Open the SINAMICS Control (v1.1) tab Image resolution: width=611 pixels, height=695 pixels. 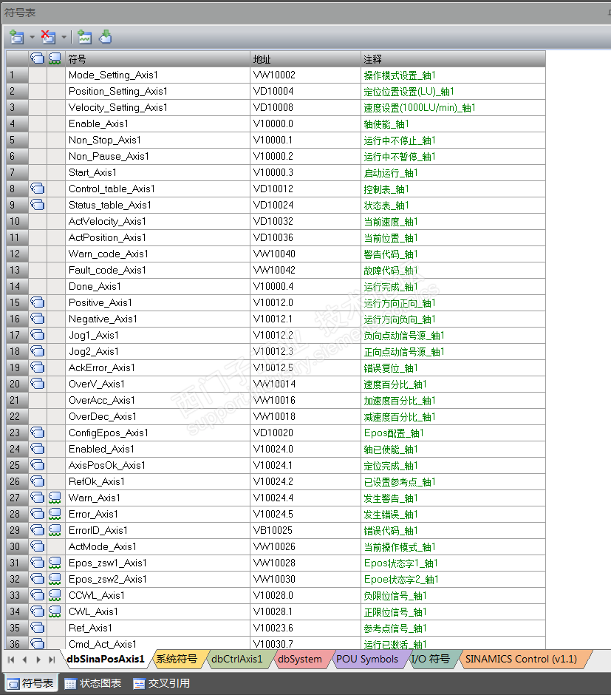(x=521, y=659)
